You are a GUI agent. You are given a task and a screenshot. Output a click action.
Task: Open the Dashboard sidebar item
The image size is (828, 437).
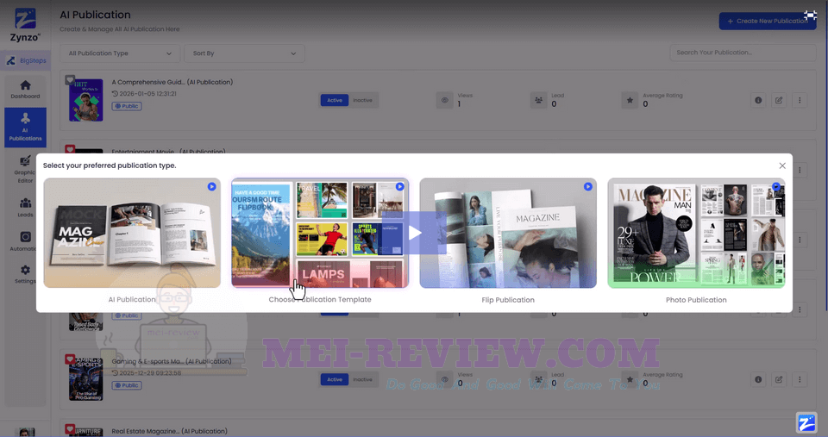point(25,89)
